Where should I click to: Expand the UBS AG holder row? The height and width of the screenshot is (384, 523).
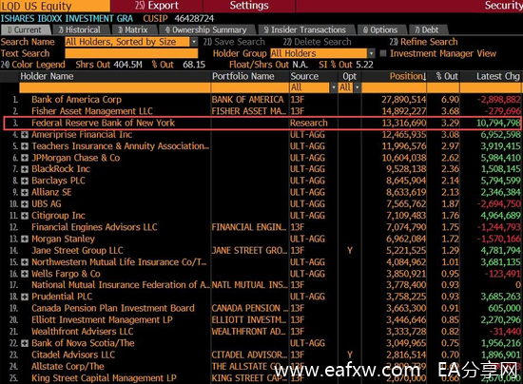(x=25, y=204)
